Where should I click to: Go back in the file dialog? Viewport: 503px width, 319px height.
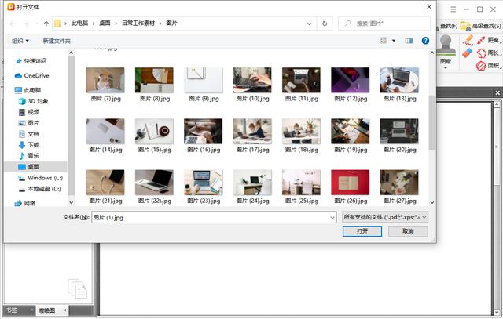(13, 24)
